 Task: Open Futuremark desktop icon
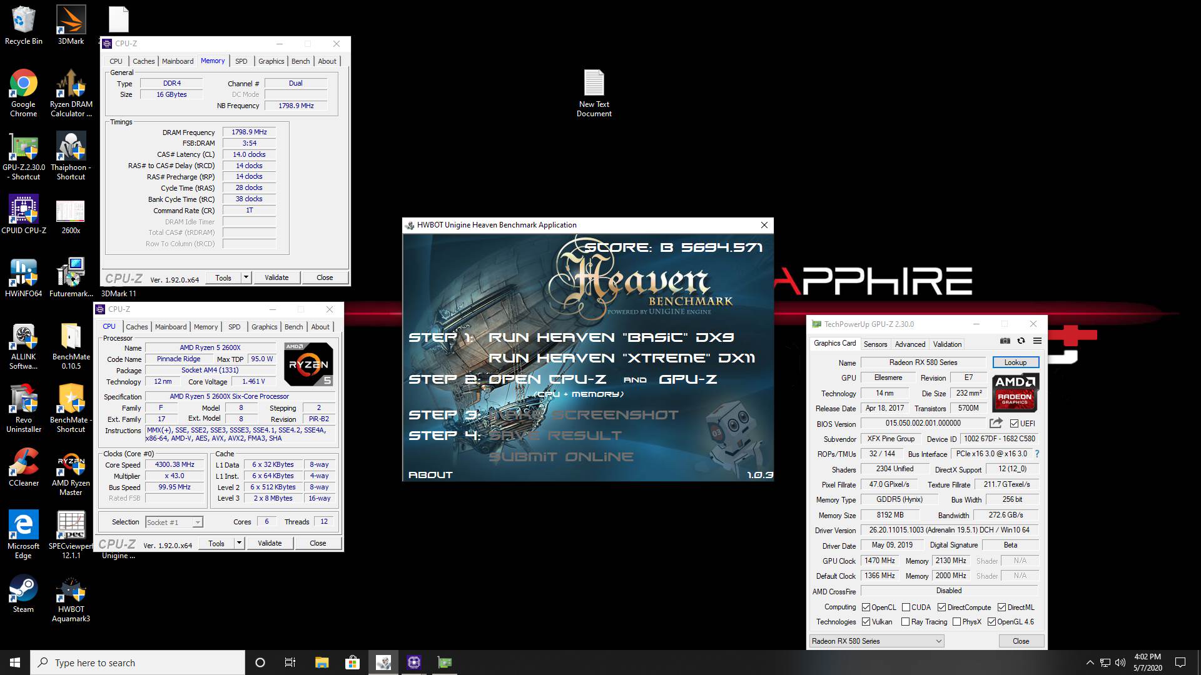[71, 277]
